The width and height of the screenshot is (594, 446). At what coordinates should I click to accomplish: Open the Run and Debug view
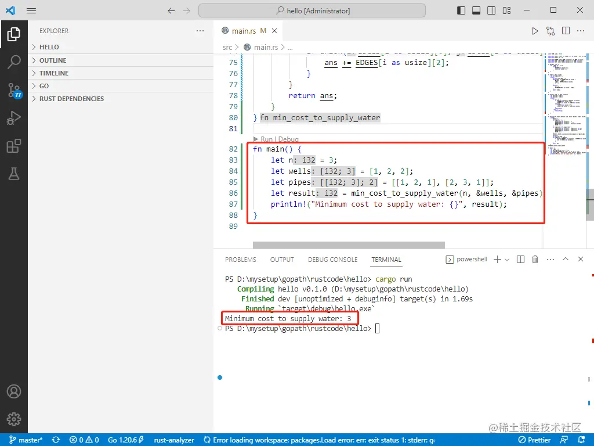pyautogui.click(x=14, y=118)
